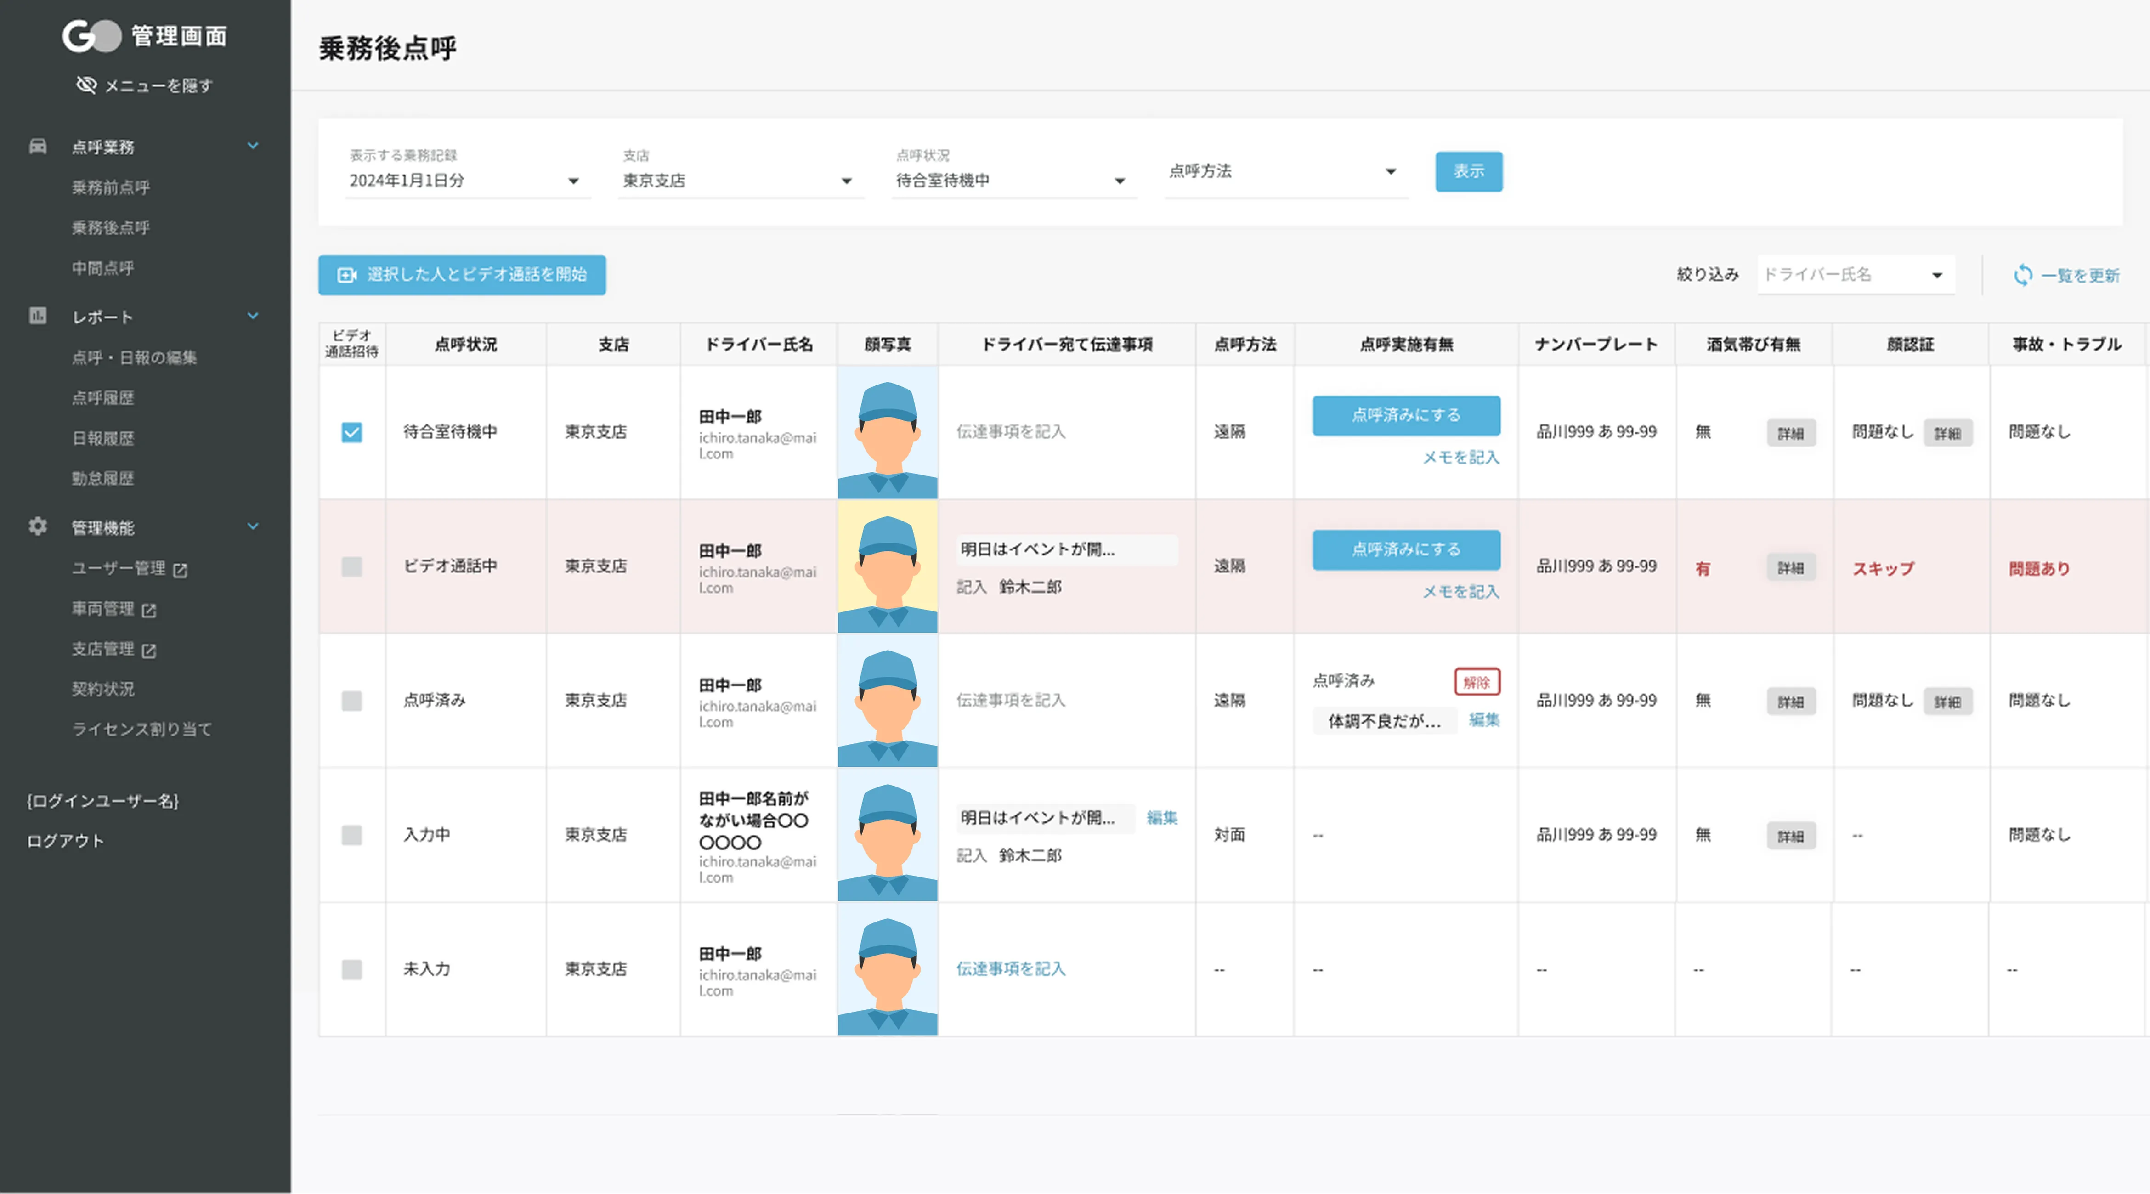The image size is (2150, 1194).
Task: Click the report chart icon beside レポート
Action: [x=38, y=316]
